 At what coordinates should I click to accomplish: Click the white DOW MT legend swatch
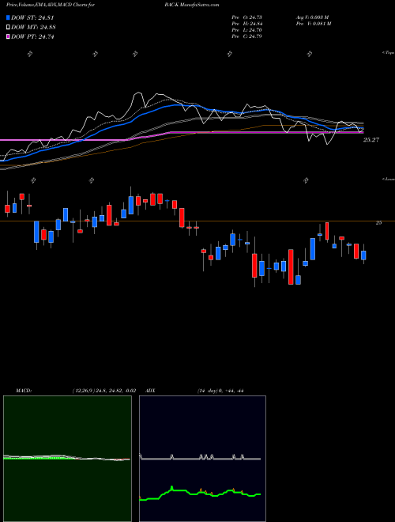(8, 28)
